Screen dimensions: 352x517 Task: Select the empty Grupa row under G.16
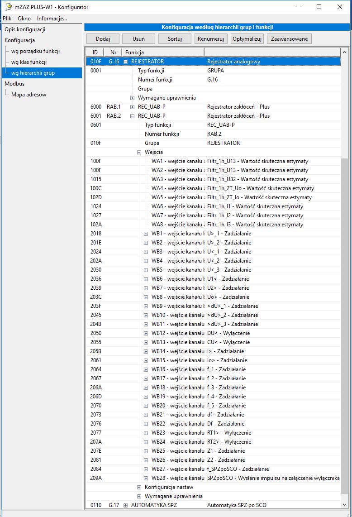[x=213, y=89]
